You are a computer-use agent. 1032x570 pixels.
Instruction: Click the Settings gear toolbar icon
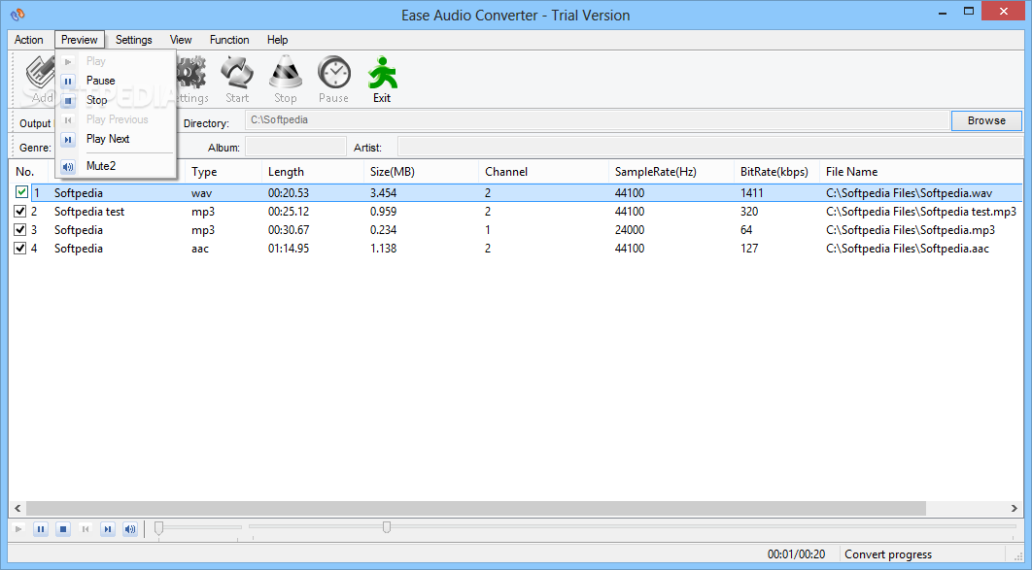click(192, 80)
